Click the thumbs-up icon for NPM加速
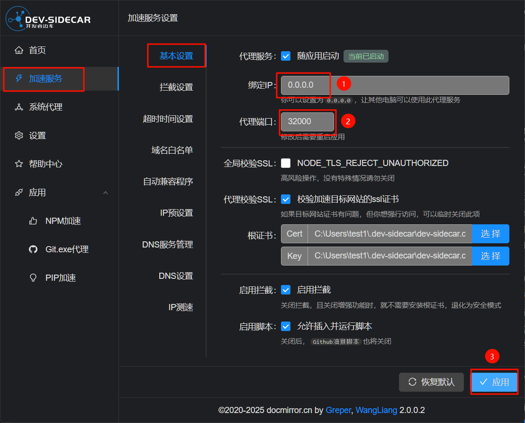 [x=33, y=221]
